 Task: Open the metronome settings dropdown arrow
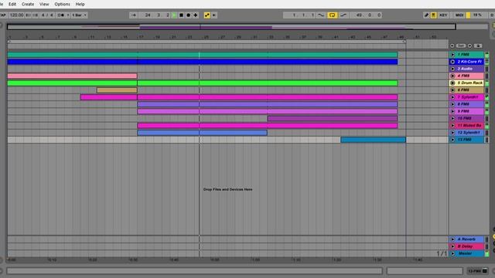(x=68, y=15)
